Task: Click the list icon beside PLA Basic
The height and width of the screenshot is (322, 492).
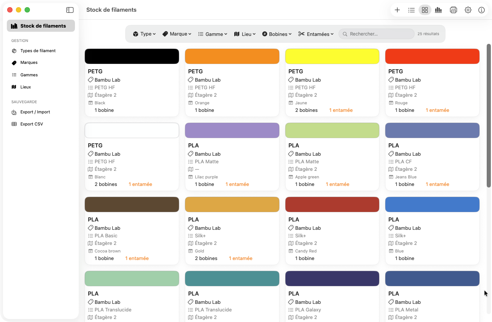Action: pos(90,236)
